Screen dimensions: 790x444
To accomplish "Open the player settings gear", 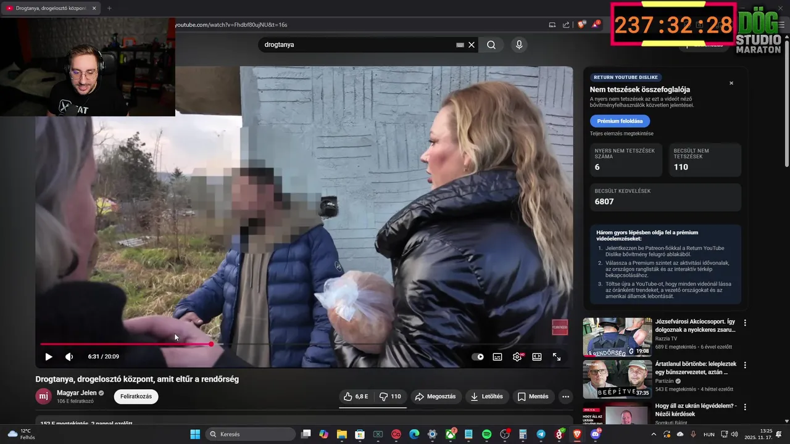I will click(517, 356).
